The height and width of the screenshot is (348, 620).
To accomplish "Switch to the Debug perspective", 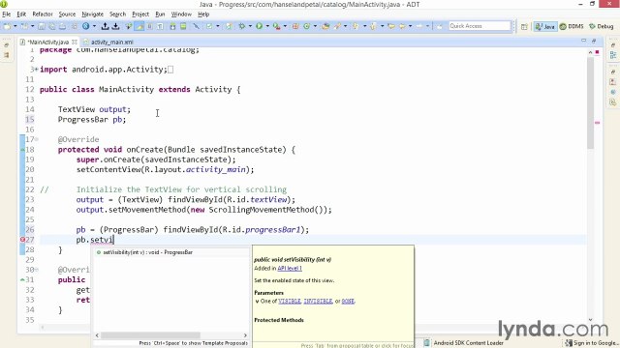I will click(601, 26).
